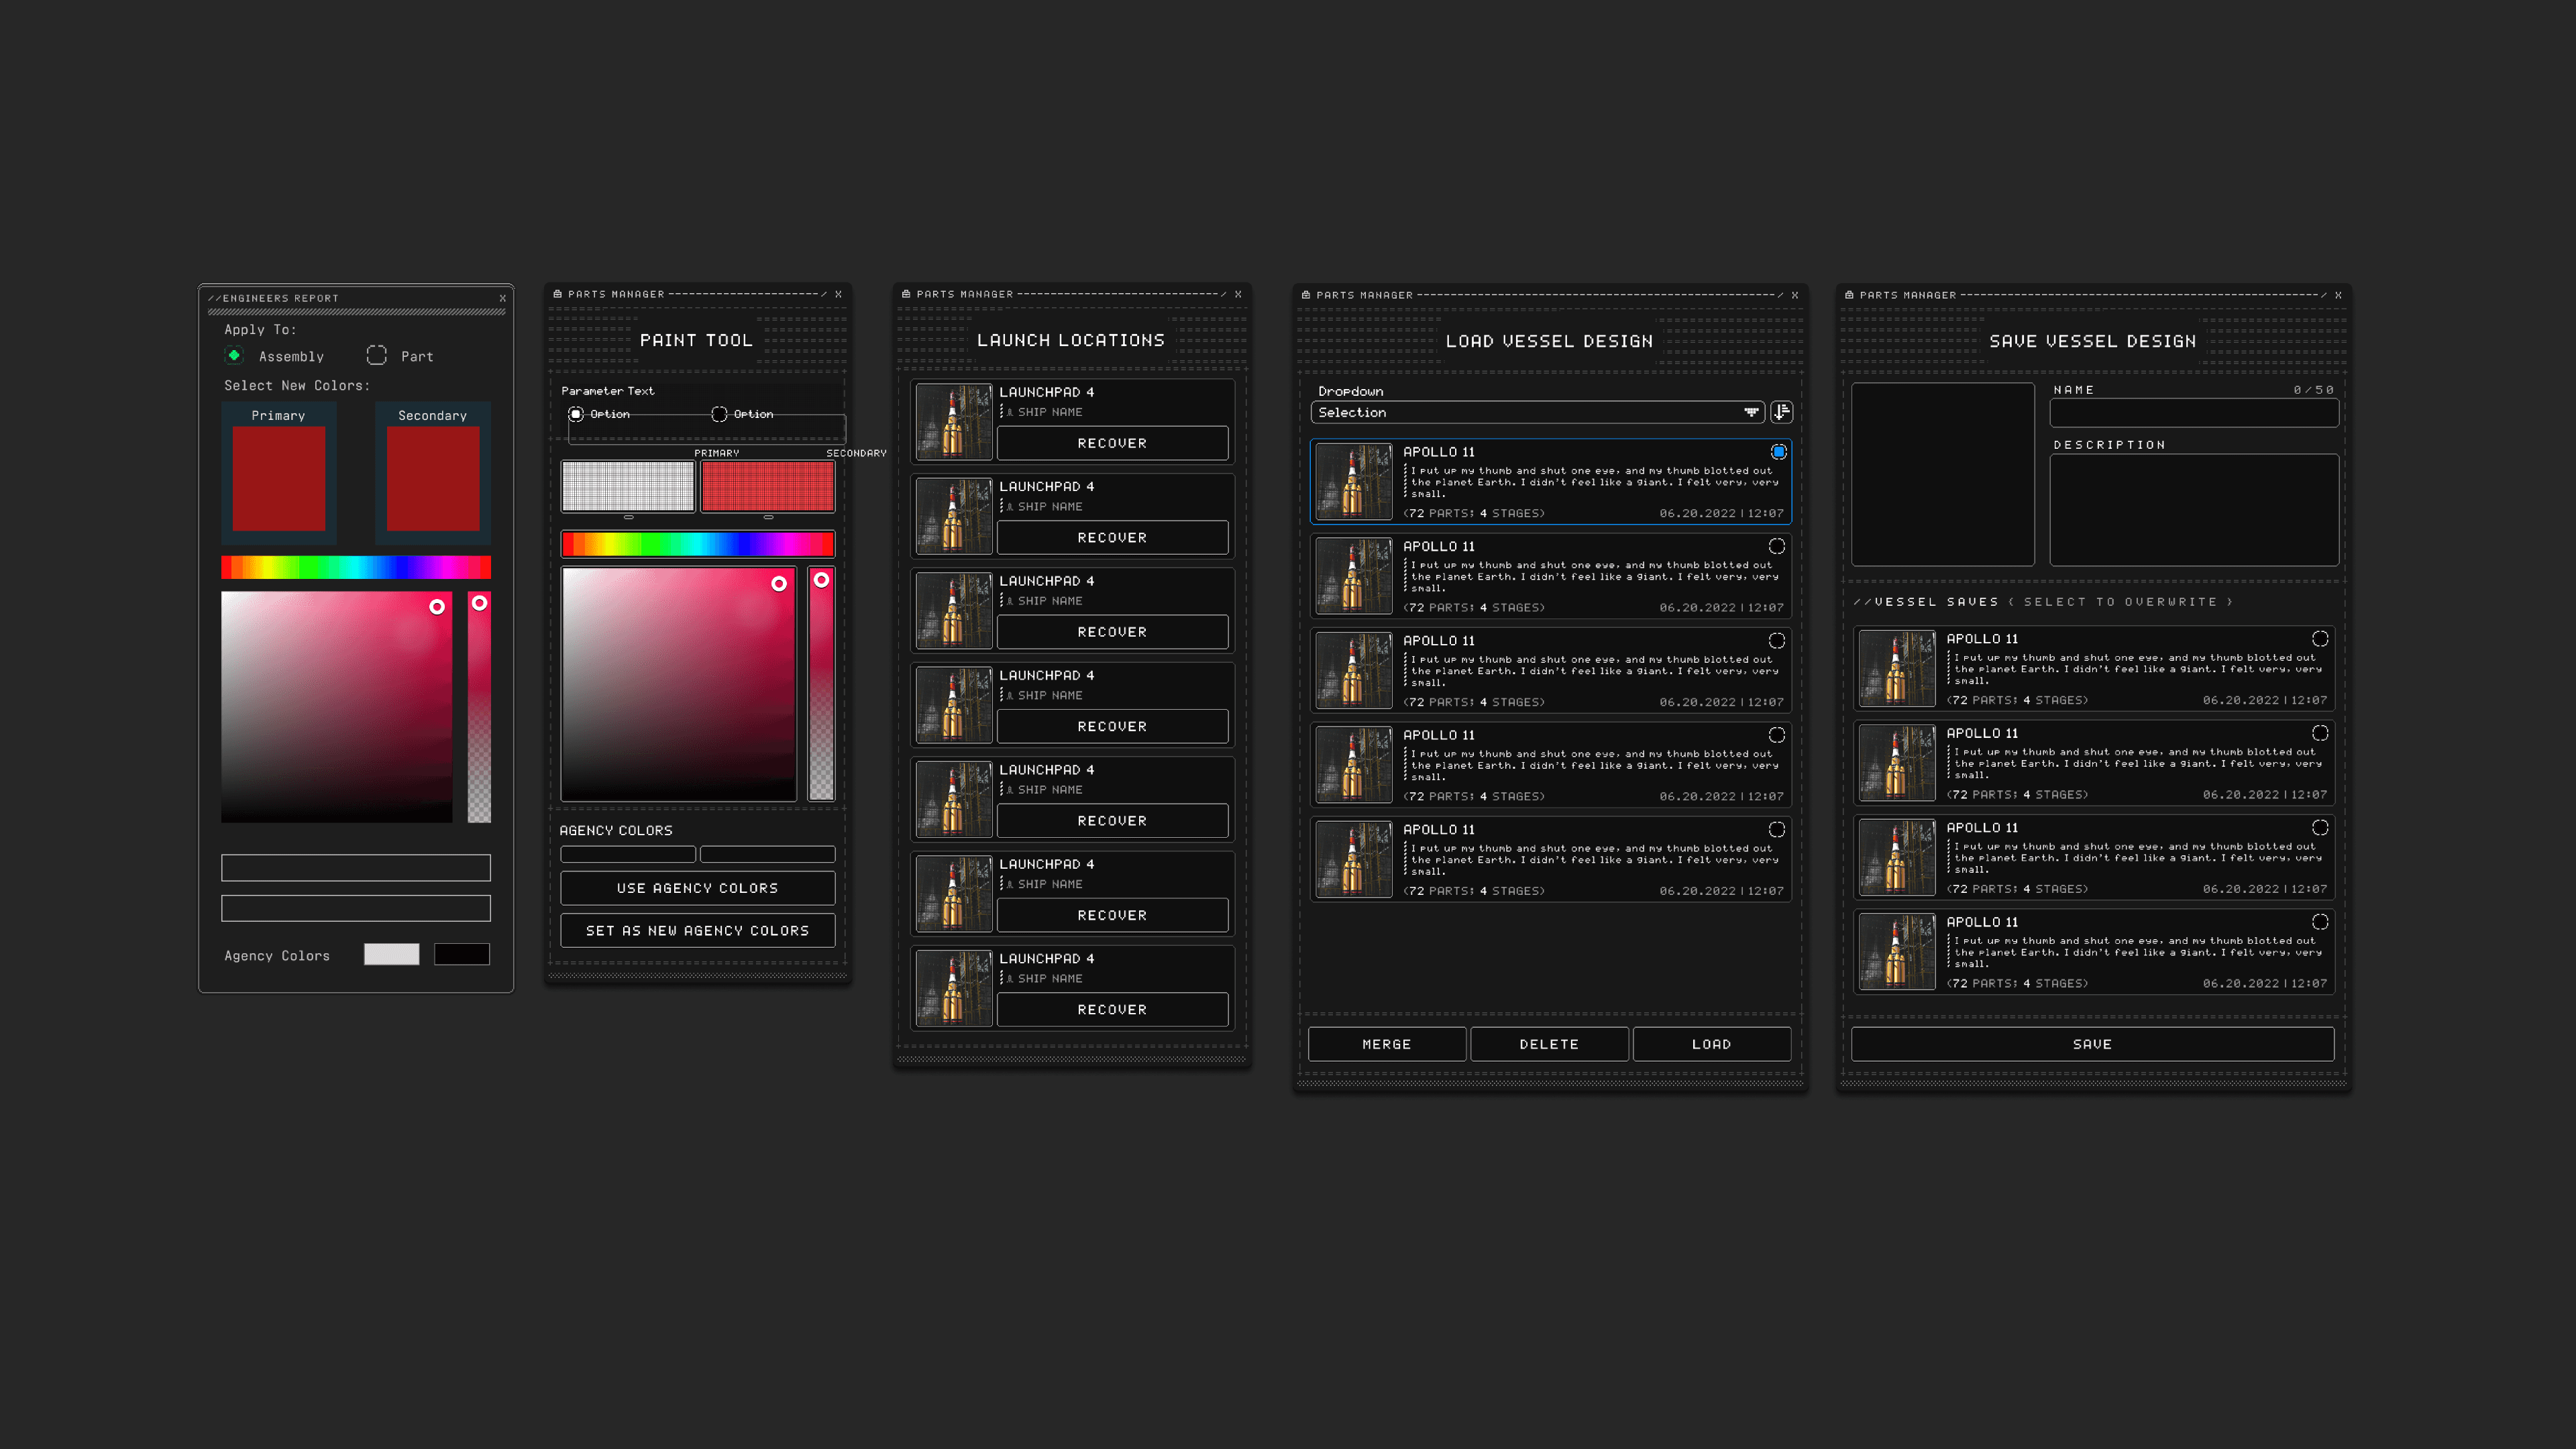
Task: Click the rainbow hue slider in Engineers Report
Action: pyautogui.click(x=355, y=568)
